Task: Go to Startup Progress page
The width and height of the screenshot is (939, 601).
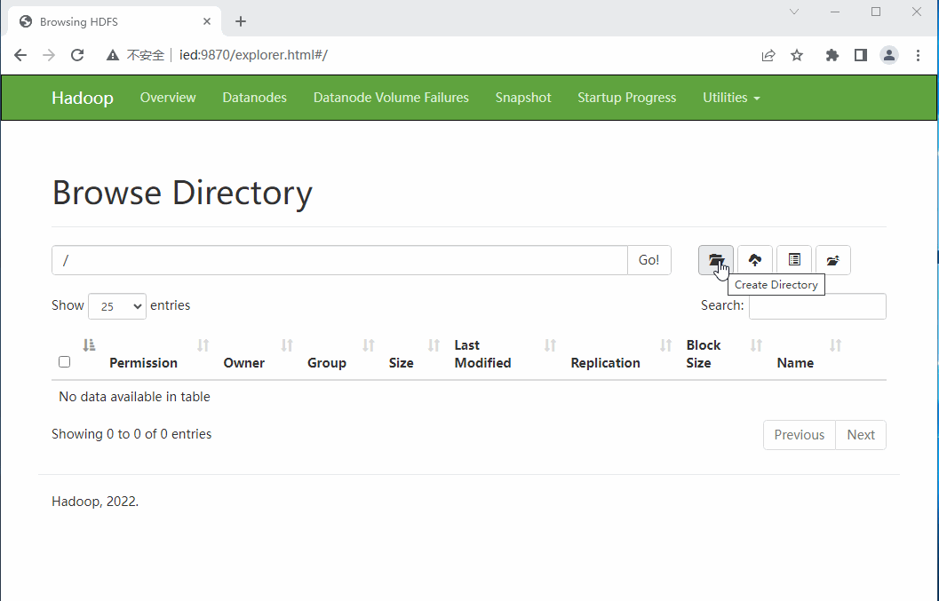Action: point(626,98)
